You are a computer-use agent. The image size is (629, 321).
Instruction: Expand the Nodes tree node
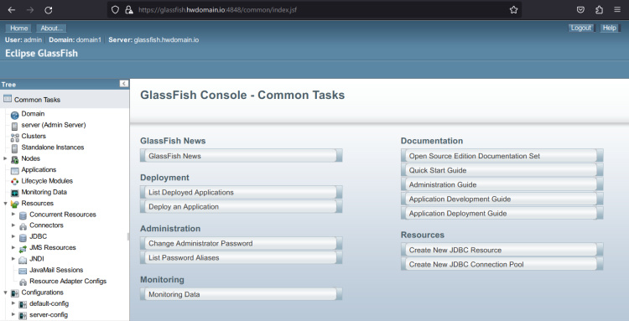[x=5, y=158]
